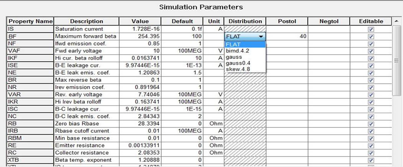
Task: Toggle Editable checkbox in VAF row
Action: coord(371,51)
